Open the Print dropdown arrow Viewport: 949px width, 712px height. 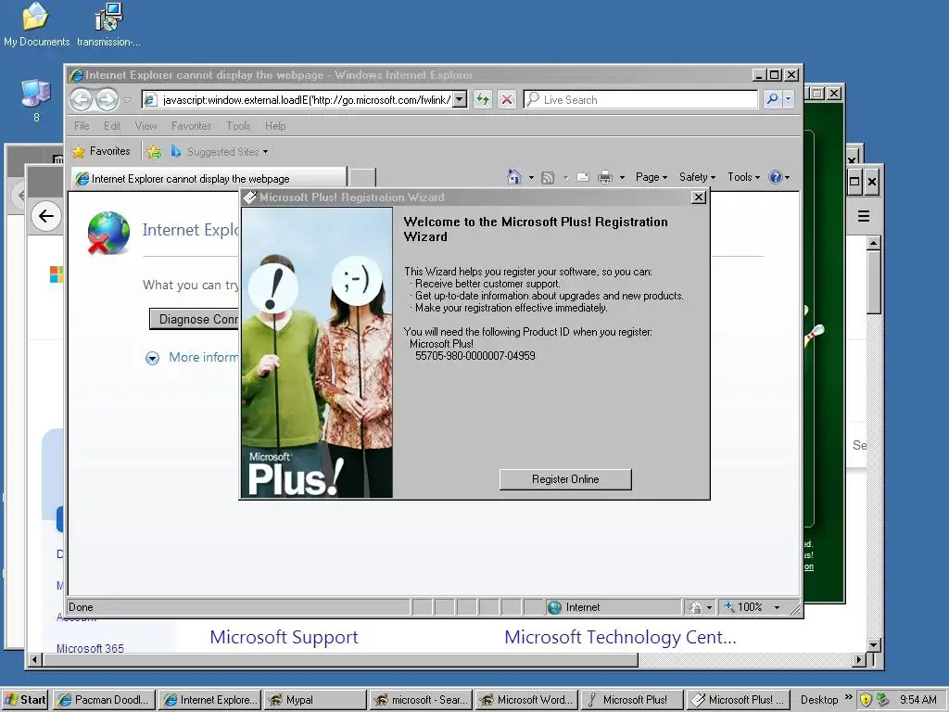622,177
